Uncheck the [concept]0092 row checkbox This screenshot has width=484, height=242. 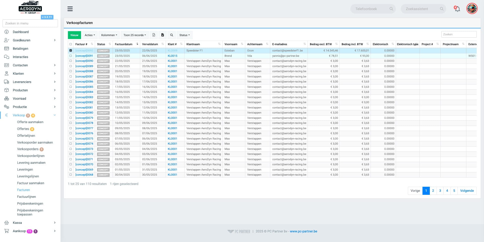pyautogui.click(x=71, y=50)
